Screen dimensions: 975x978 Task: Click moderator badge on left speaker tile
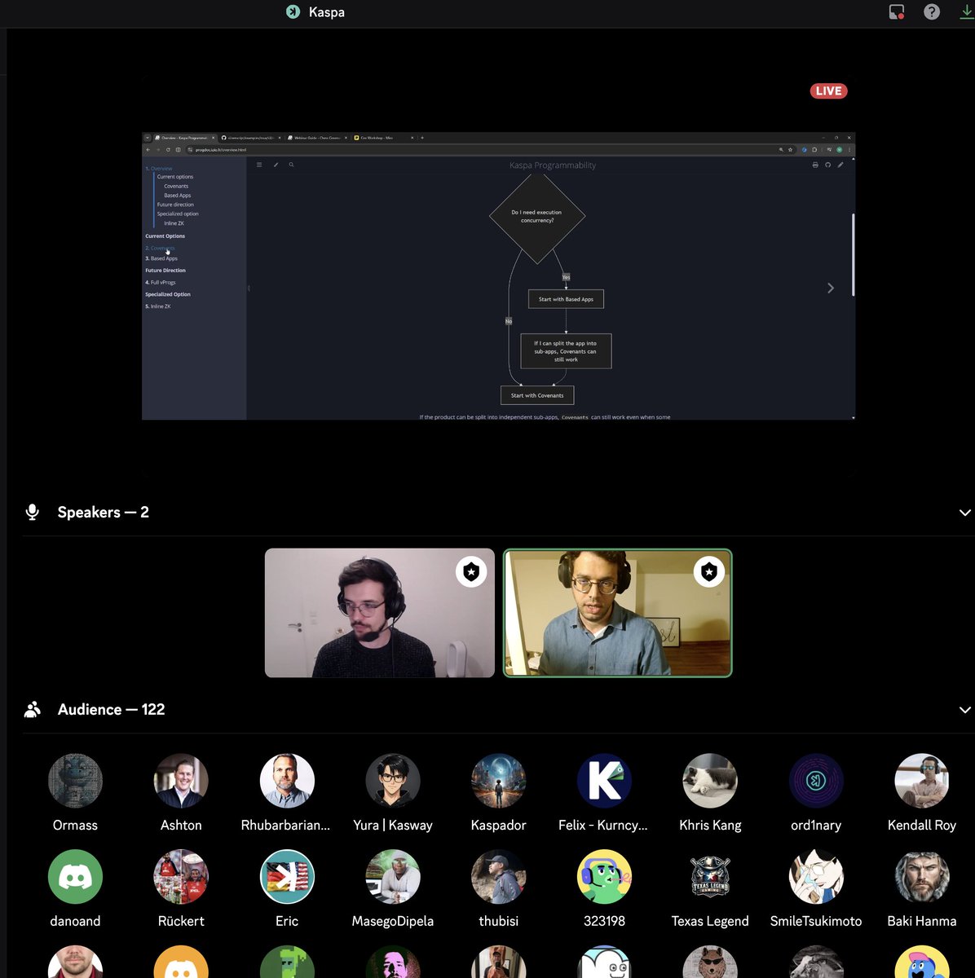471,572
